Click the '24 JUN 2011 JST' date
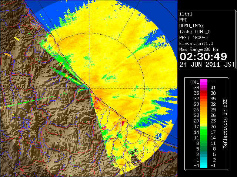Screen dimensions: 237x177 (207, 65)
